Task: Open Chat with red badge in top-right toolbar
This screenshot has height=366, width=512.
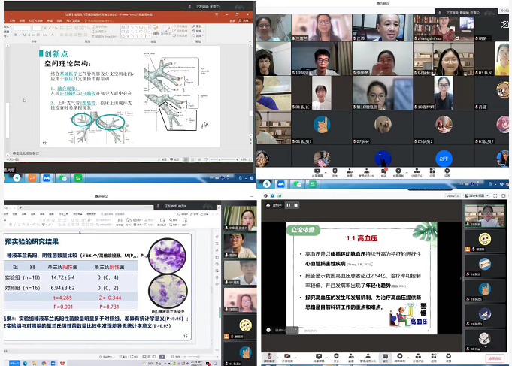Action: pyautogui.click(x=383, y=171)
